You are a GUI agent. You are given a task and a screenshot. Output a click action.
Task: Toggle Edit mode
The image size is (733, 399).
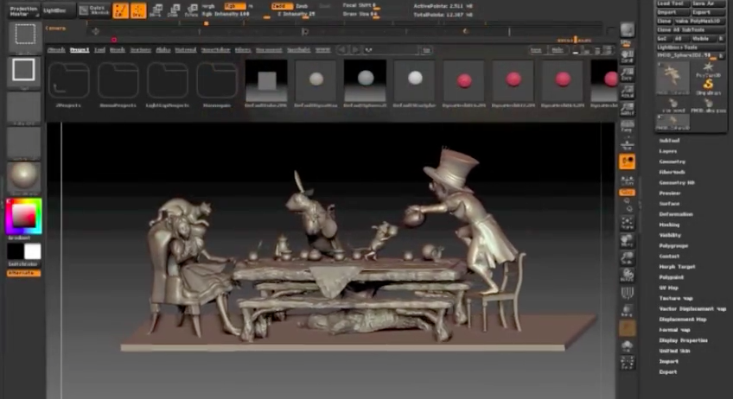click(121, 10)
